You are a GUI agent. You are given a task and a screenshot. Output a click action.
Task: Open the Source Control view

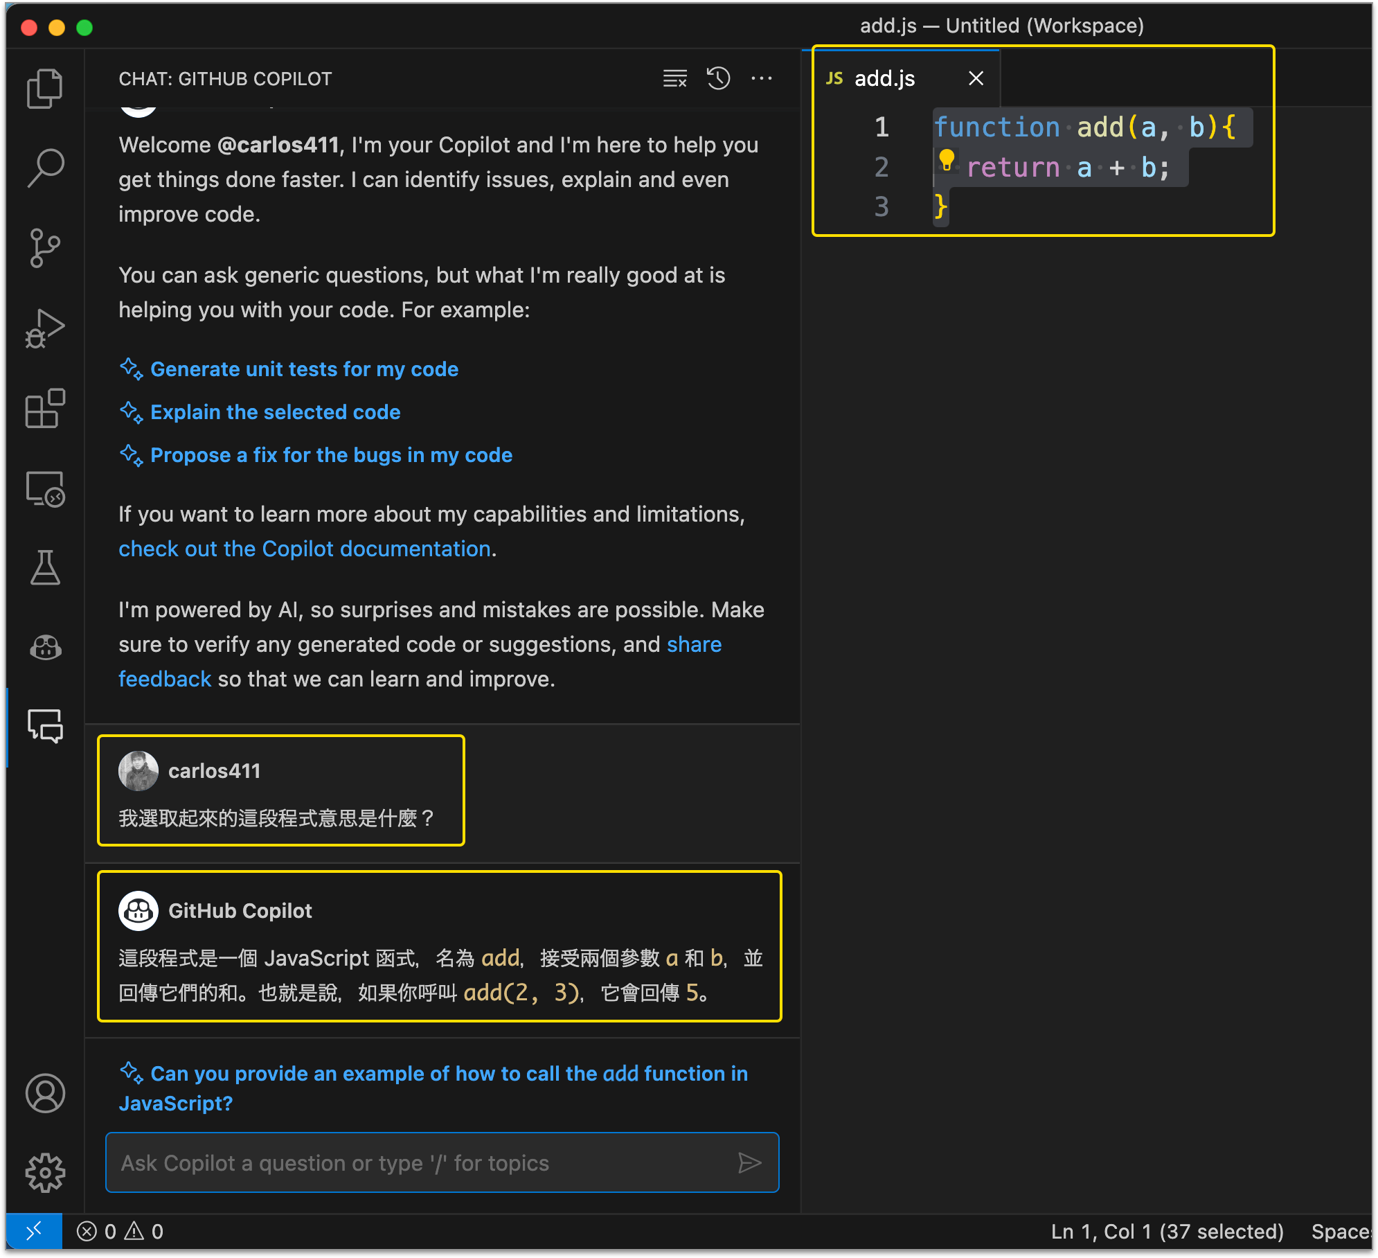45,248
